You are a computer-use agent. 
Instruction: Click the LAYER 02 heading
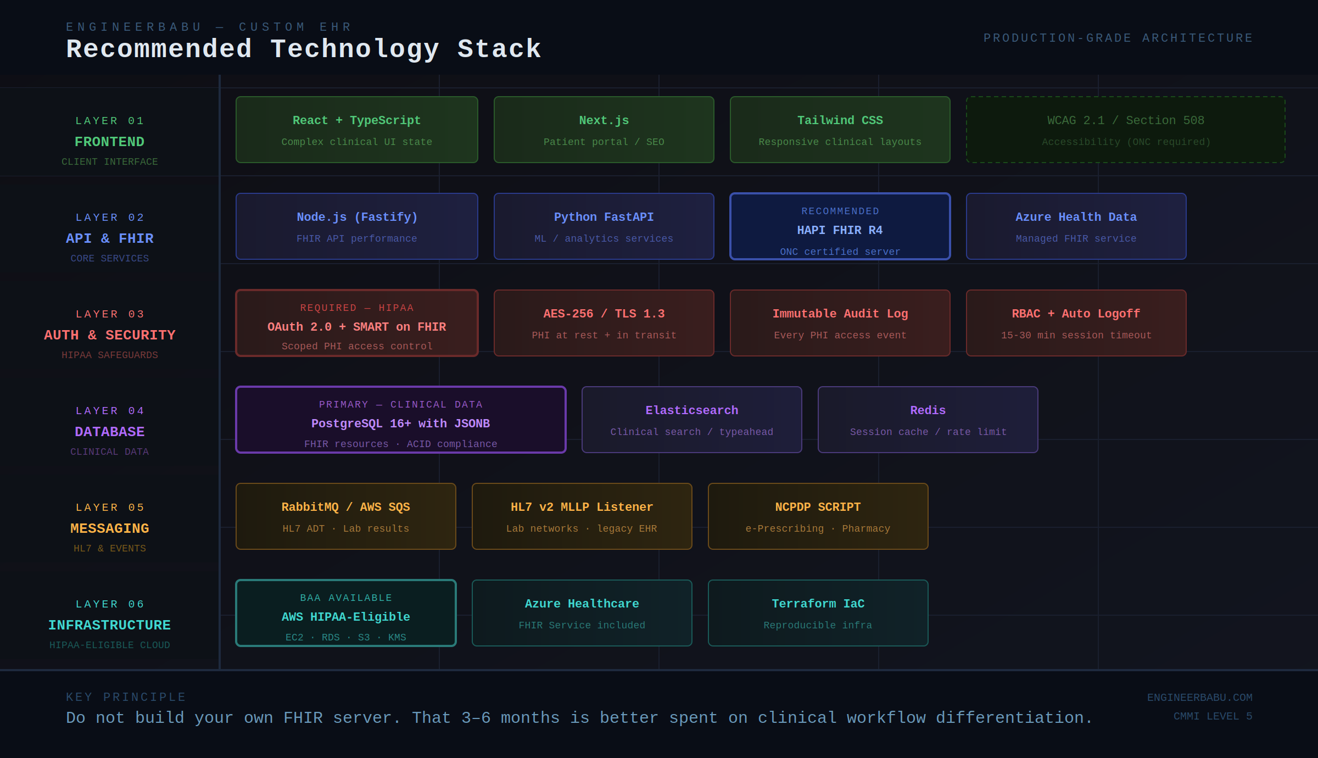tap(110, 218)
